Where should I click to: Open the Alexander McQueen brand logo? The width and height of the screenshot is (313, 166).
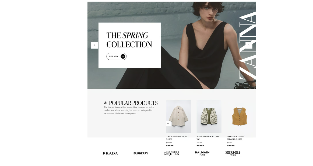coord(171,153)
